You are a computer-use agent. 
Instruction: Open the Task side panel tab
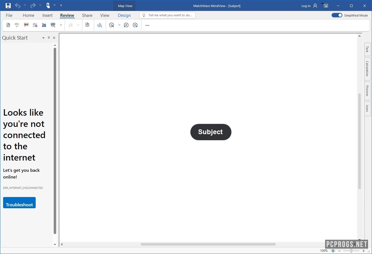[x=367, y=49]
